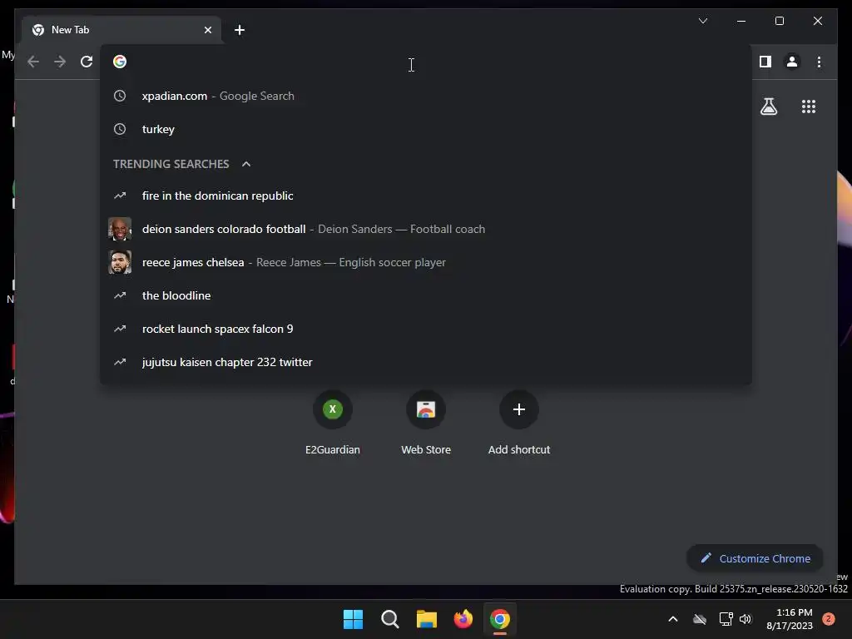This screenshot has width=852, height=639.
Task: Open Windows taskbar search
Action: [x=389, y=619]
